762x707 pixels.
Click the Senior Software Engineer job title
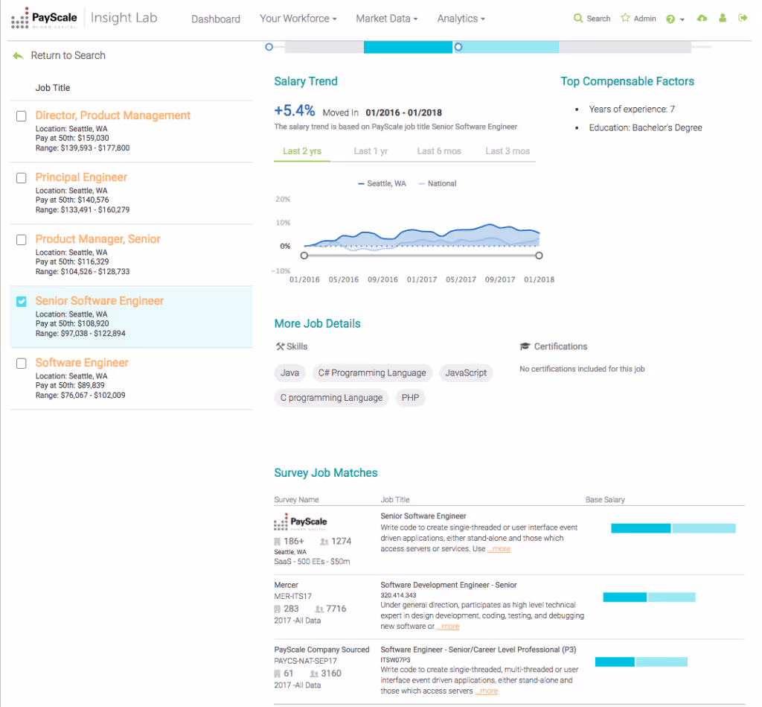coord(99,301)
